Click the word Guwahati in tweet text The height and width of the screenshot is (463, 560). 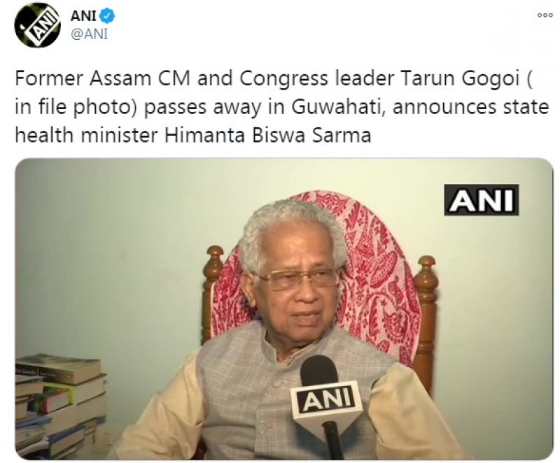tap(335, 108)
